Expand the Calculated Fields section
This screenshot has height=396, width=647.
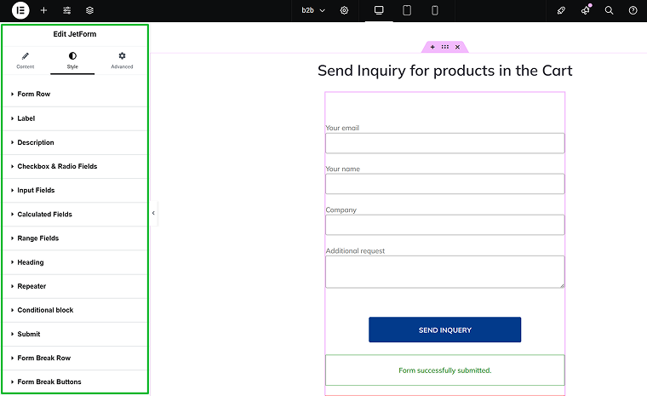click(75, 215)
